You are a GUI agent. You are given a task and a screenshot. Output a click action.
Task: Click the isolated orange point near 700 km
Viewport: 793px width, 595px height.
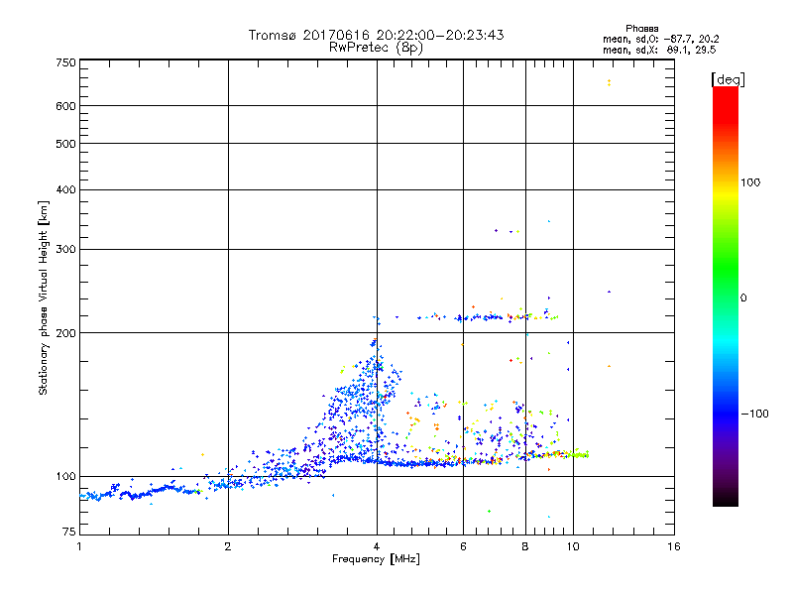(609, 82)
